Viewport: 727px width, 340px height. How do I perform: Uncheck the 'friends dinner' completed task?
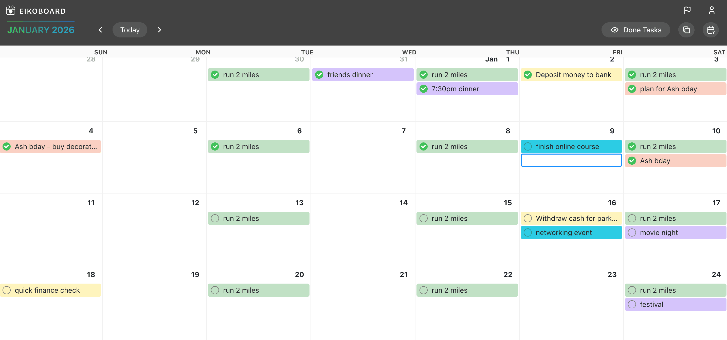pos(319,75)
